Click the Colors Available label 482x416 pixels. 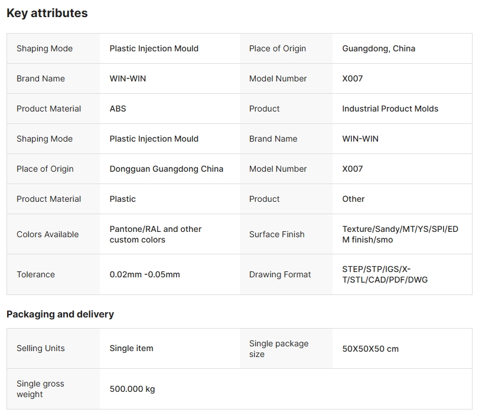pyautogui.click(x=48, y=234)
